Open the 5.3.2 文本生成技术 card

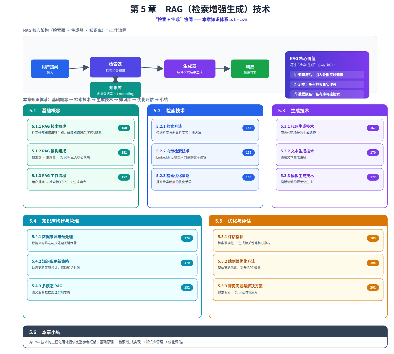point(330,155)
